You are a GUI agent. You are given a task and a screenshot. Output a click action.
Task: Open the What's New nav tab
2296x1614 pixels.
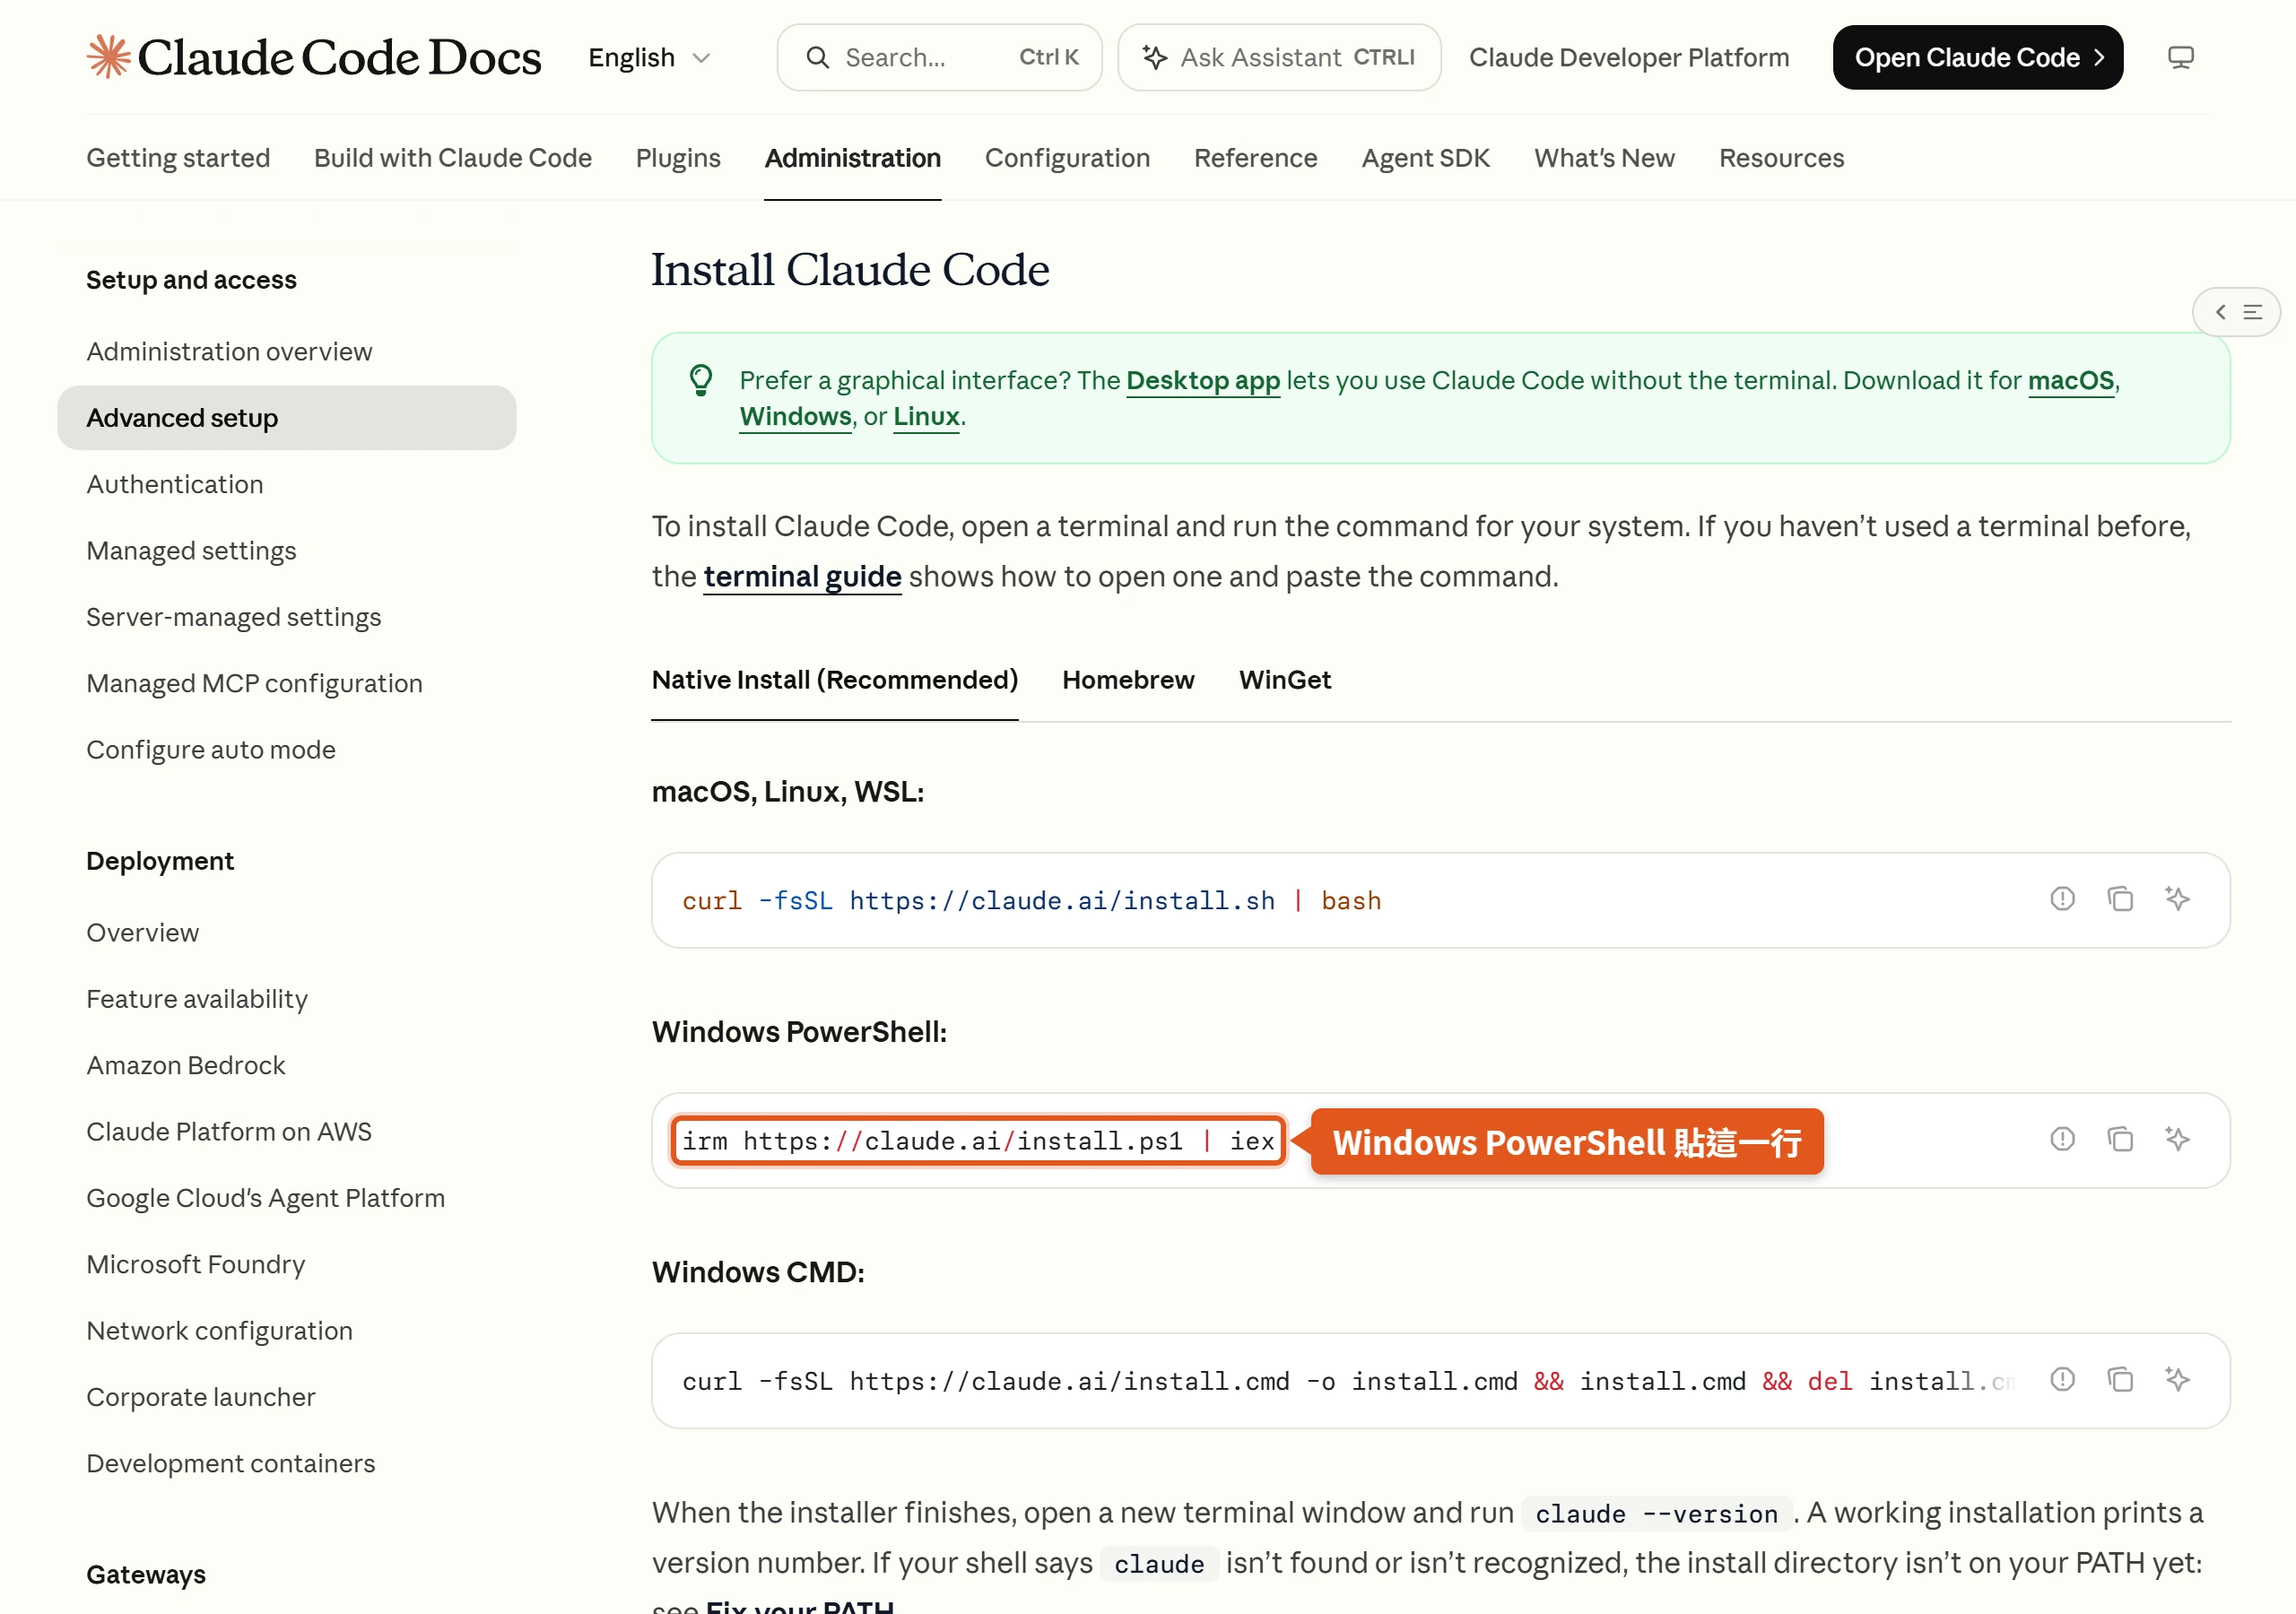pyautogui.click(x=1604, y=158)
